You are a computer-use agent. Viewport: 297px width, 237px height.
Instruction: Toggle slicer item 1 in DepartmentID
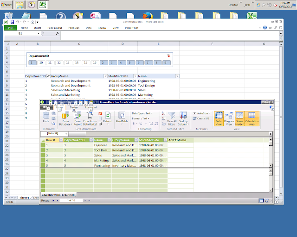point(32,62)
